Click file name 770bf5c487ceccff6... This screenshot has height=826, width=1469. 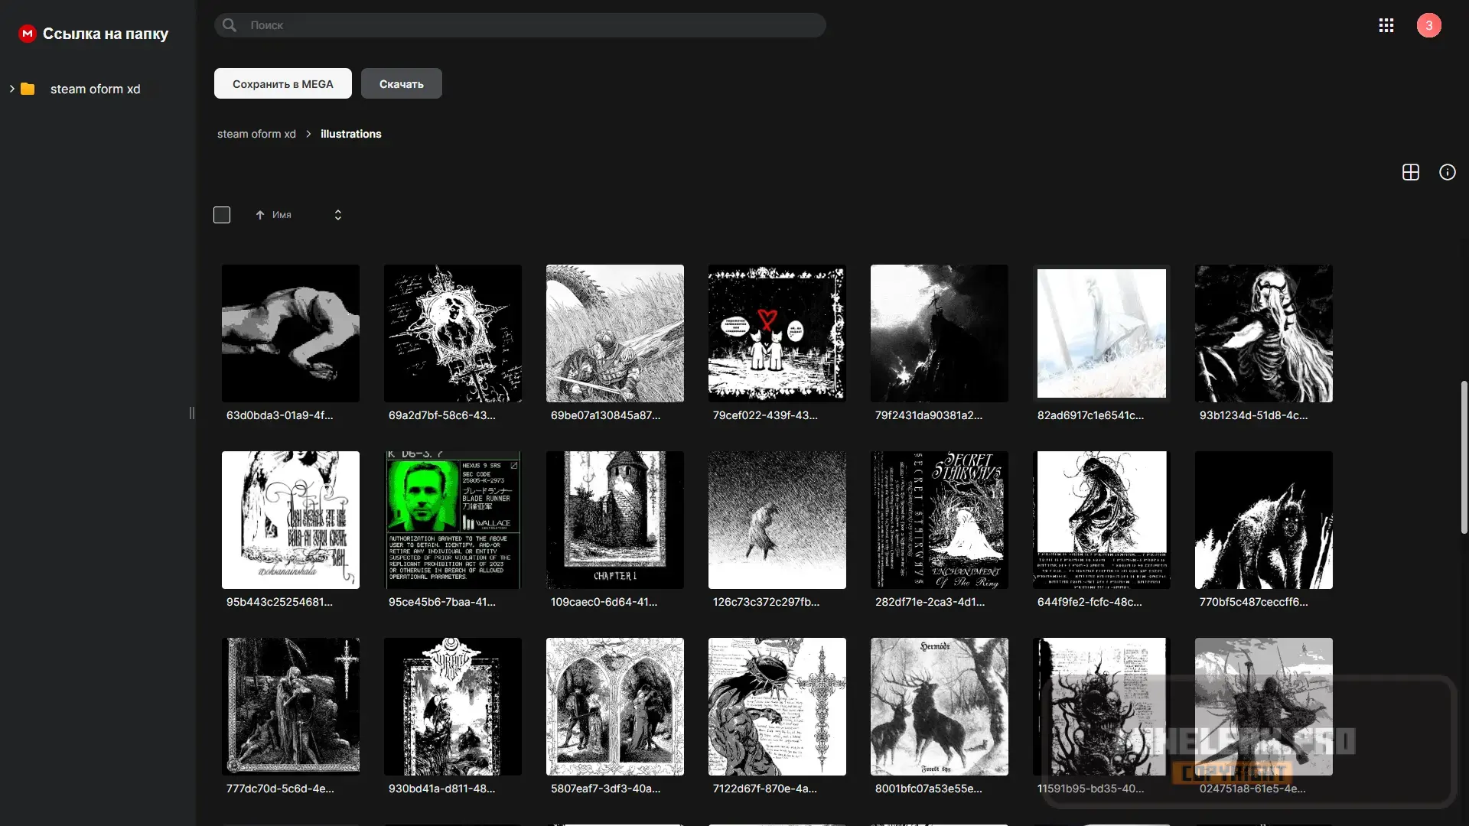(1254, 602)
